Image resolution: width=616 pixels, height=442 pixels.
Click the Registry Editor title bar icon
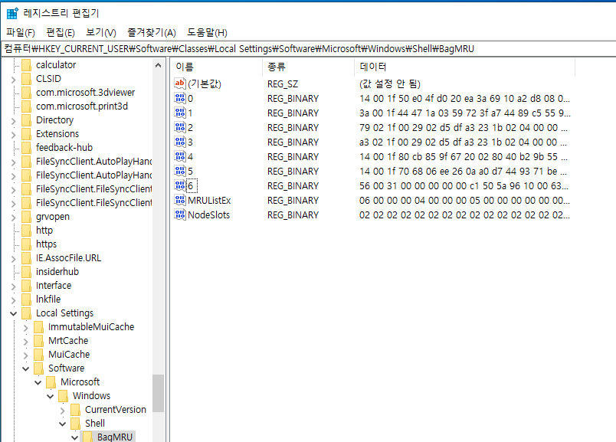point(12,13)
